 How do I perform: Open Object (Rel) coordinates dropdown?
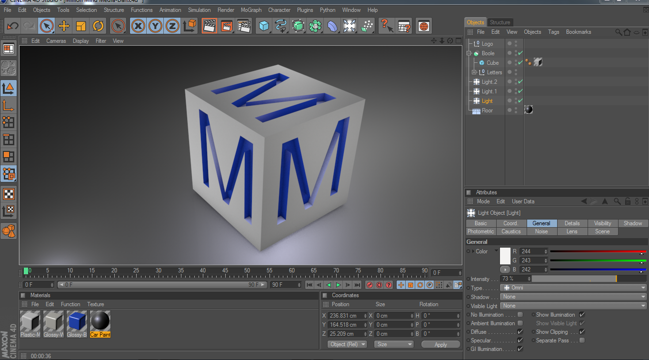347,344
